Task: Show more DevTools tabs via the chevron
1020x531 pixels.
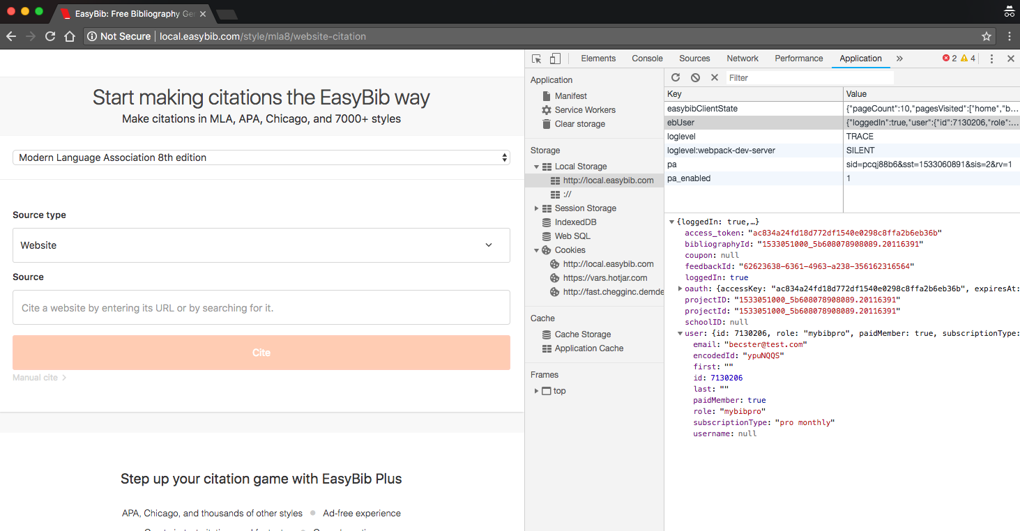Action: point(899,59)
